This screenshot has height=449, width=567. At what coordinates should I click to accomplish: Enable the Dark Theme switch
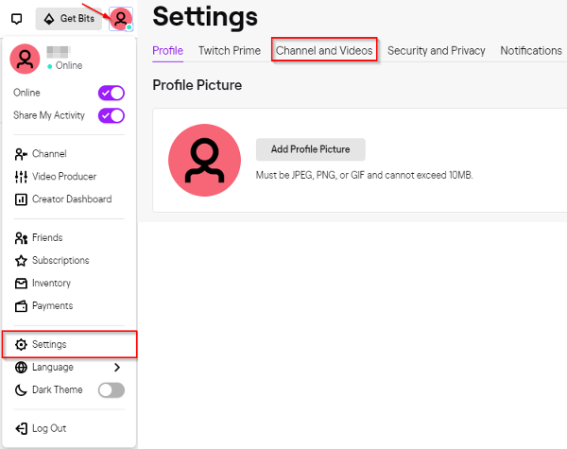coord(112,390)
